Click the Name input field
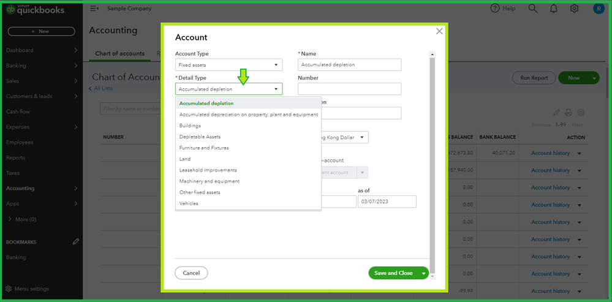Screen dimensions: 612x302 [350, 65]
